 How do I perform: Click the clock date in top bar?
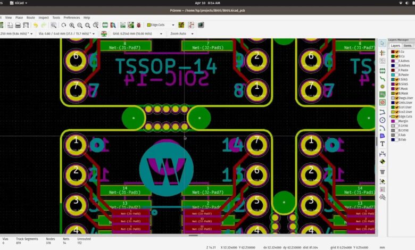pos(207,3)
